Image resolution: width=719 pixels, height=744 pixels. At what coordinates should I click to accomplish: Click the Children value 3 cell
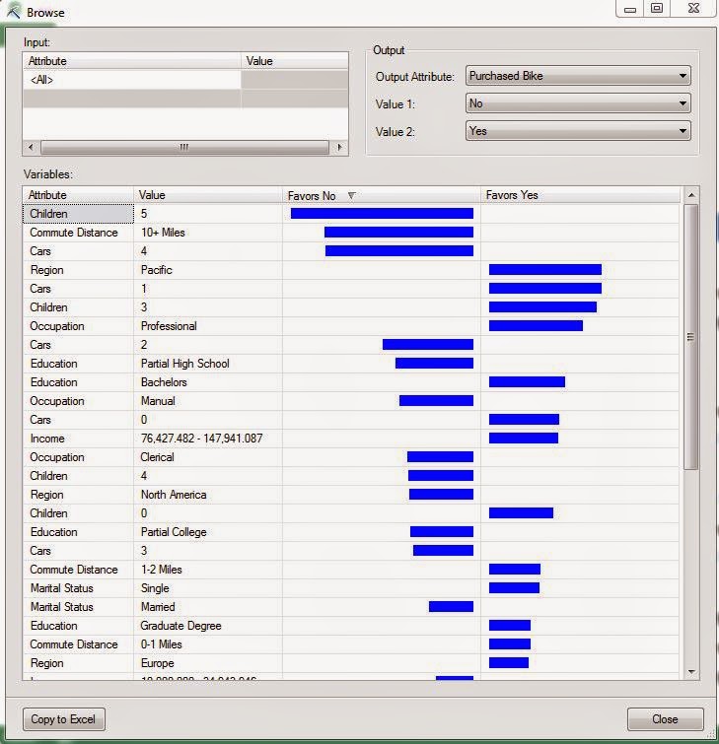click(x=208, y=307)
